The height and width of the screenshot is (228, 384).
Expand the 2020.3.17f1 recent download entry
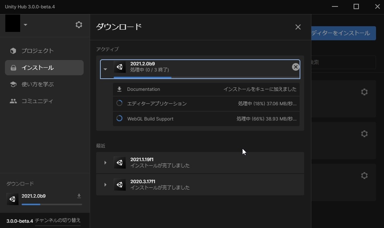(x=105, y=185)
